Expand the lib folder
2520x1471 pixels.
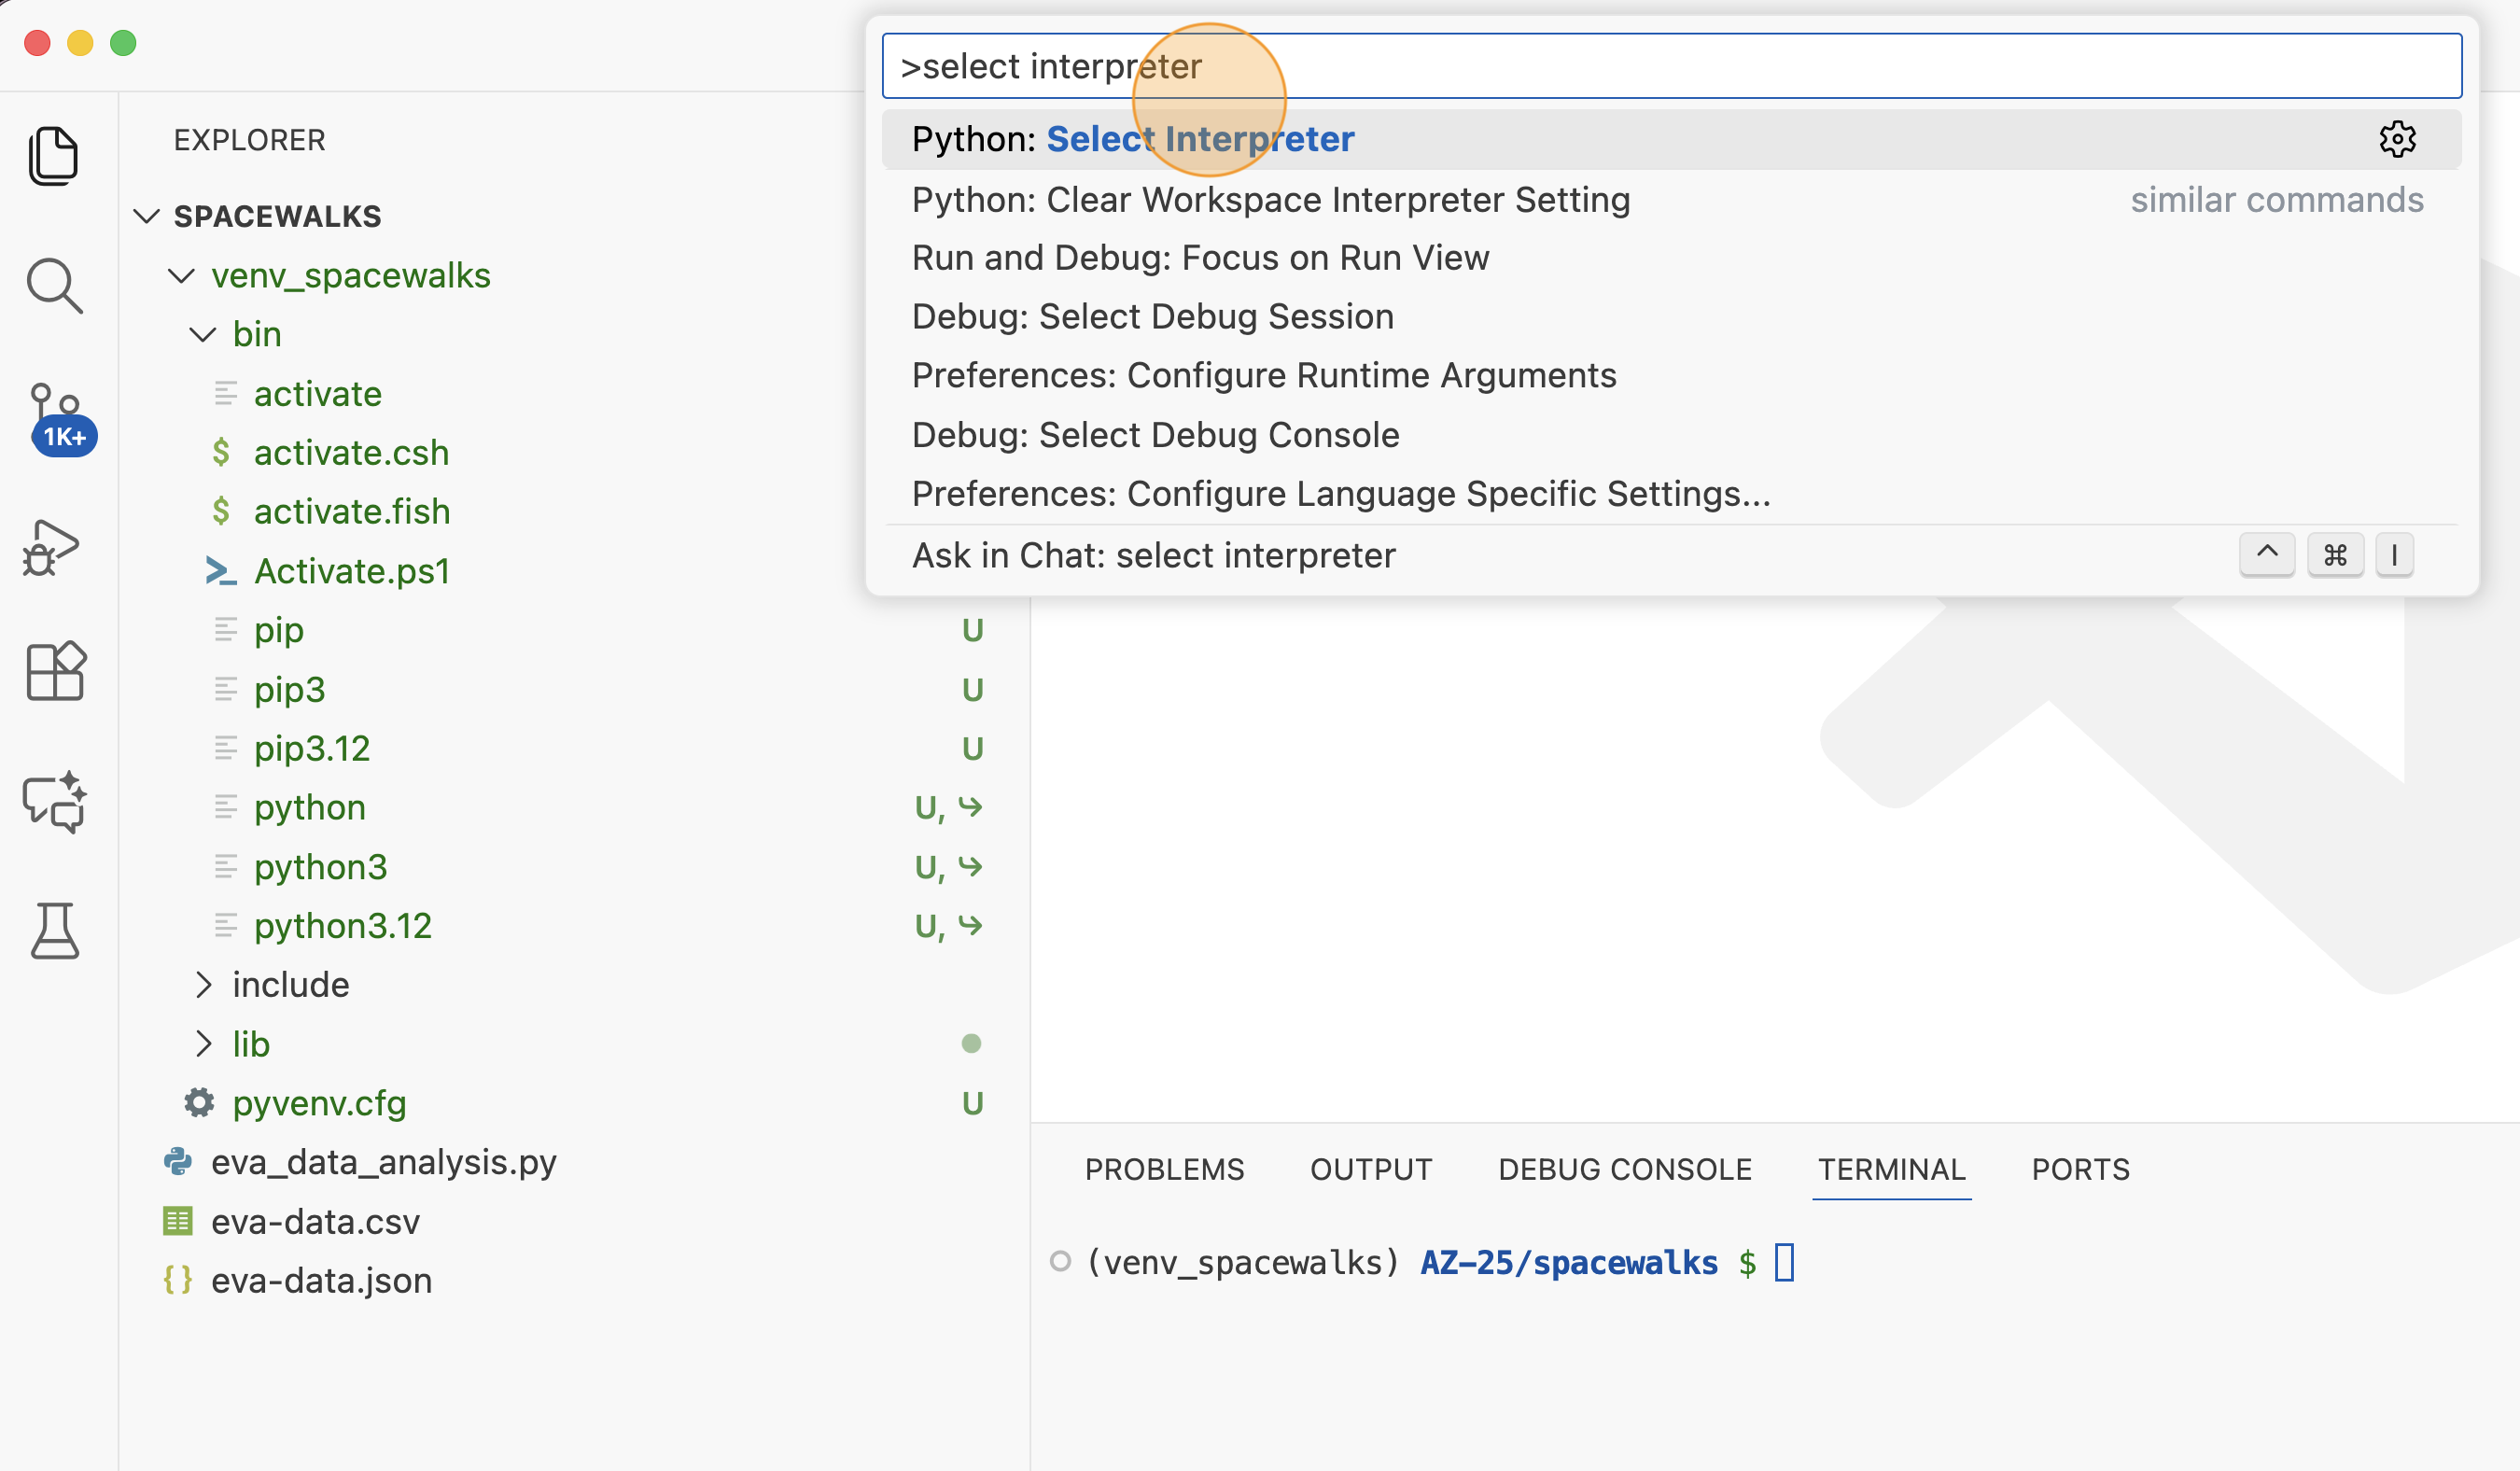tap(205, 1043)
